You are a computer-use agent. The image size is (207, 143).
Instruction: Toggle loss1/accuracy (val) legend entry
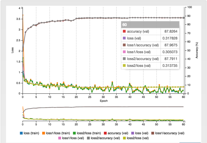click(x=168, y=133)
